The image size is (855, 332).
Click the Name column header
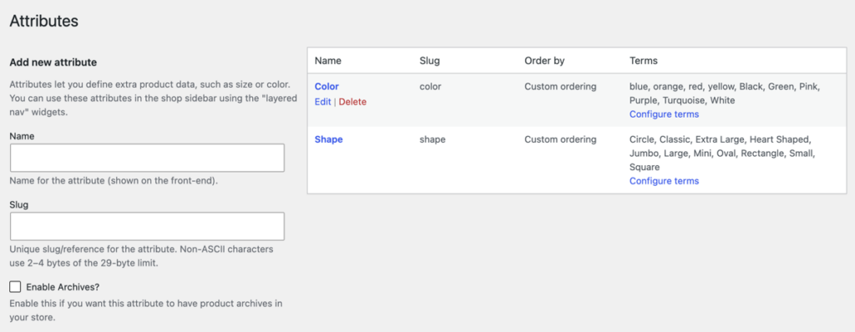327,61
